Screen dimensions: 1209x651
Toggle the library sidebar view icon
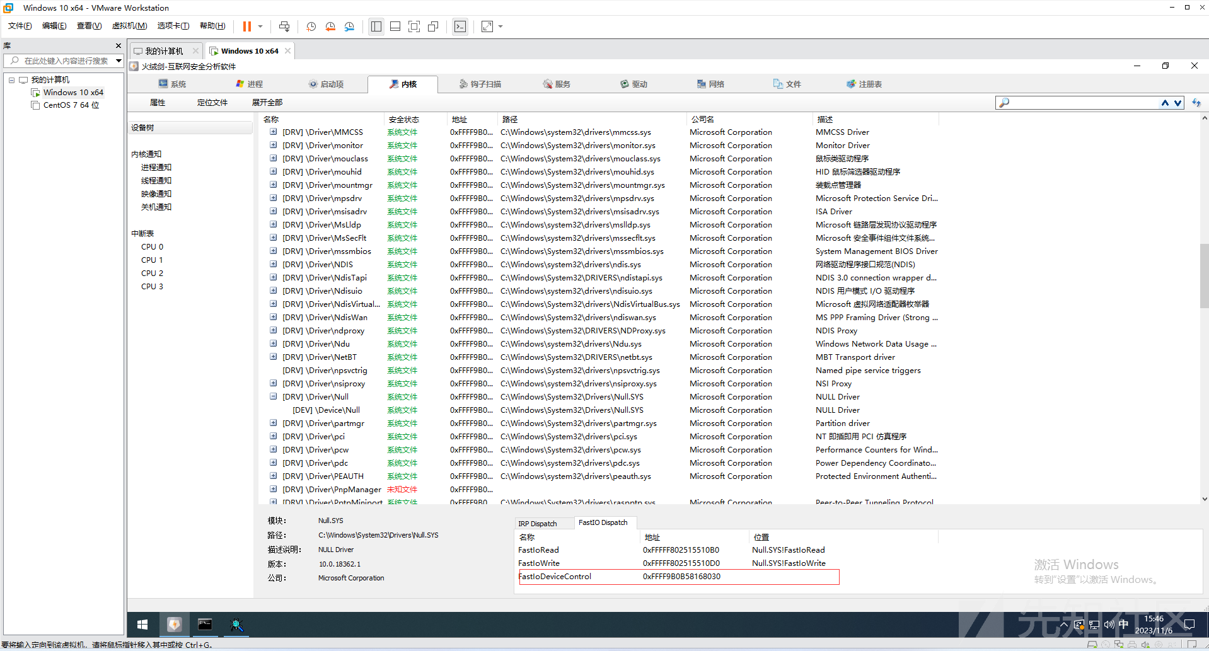(x=376, y=26)
